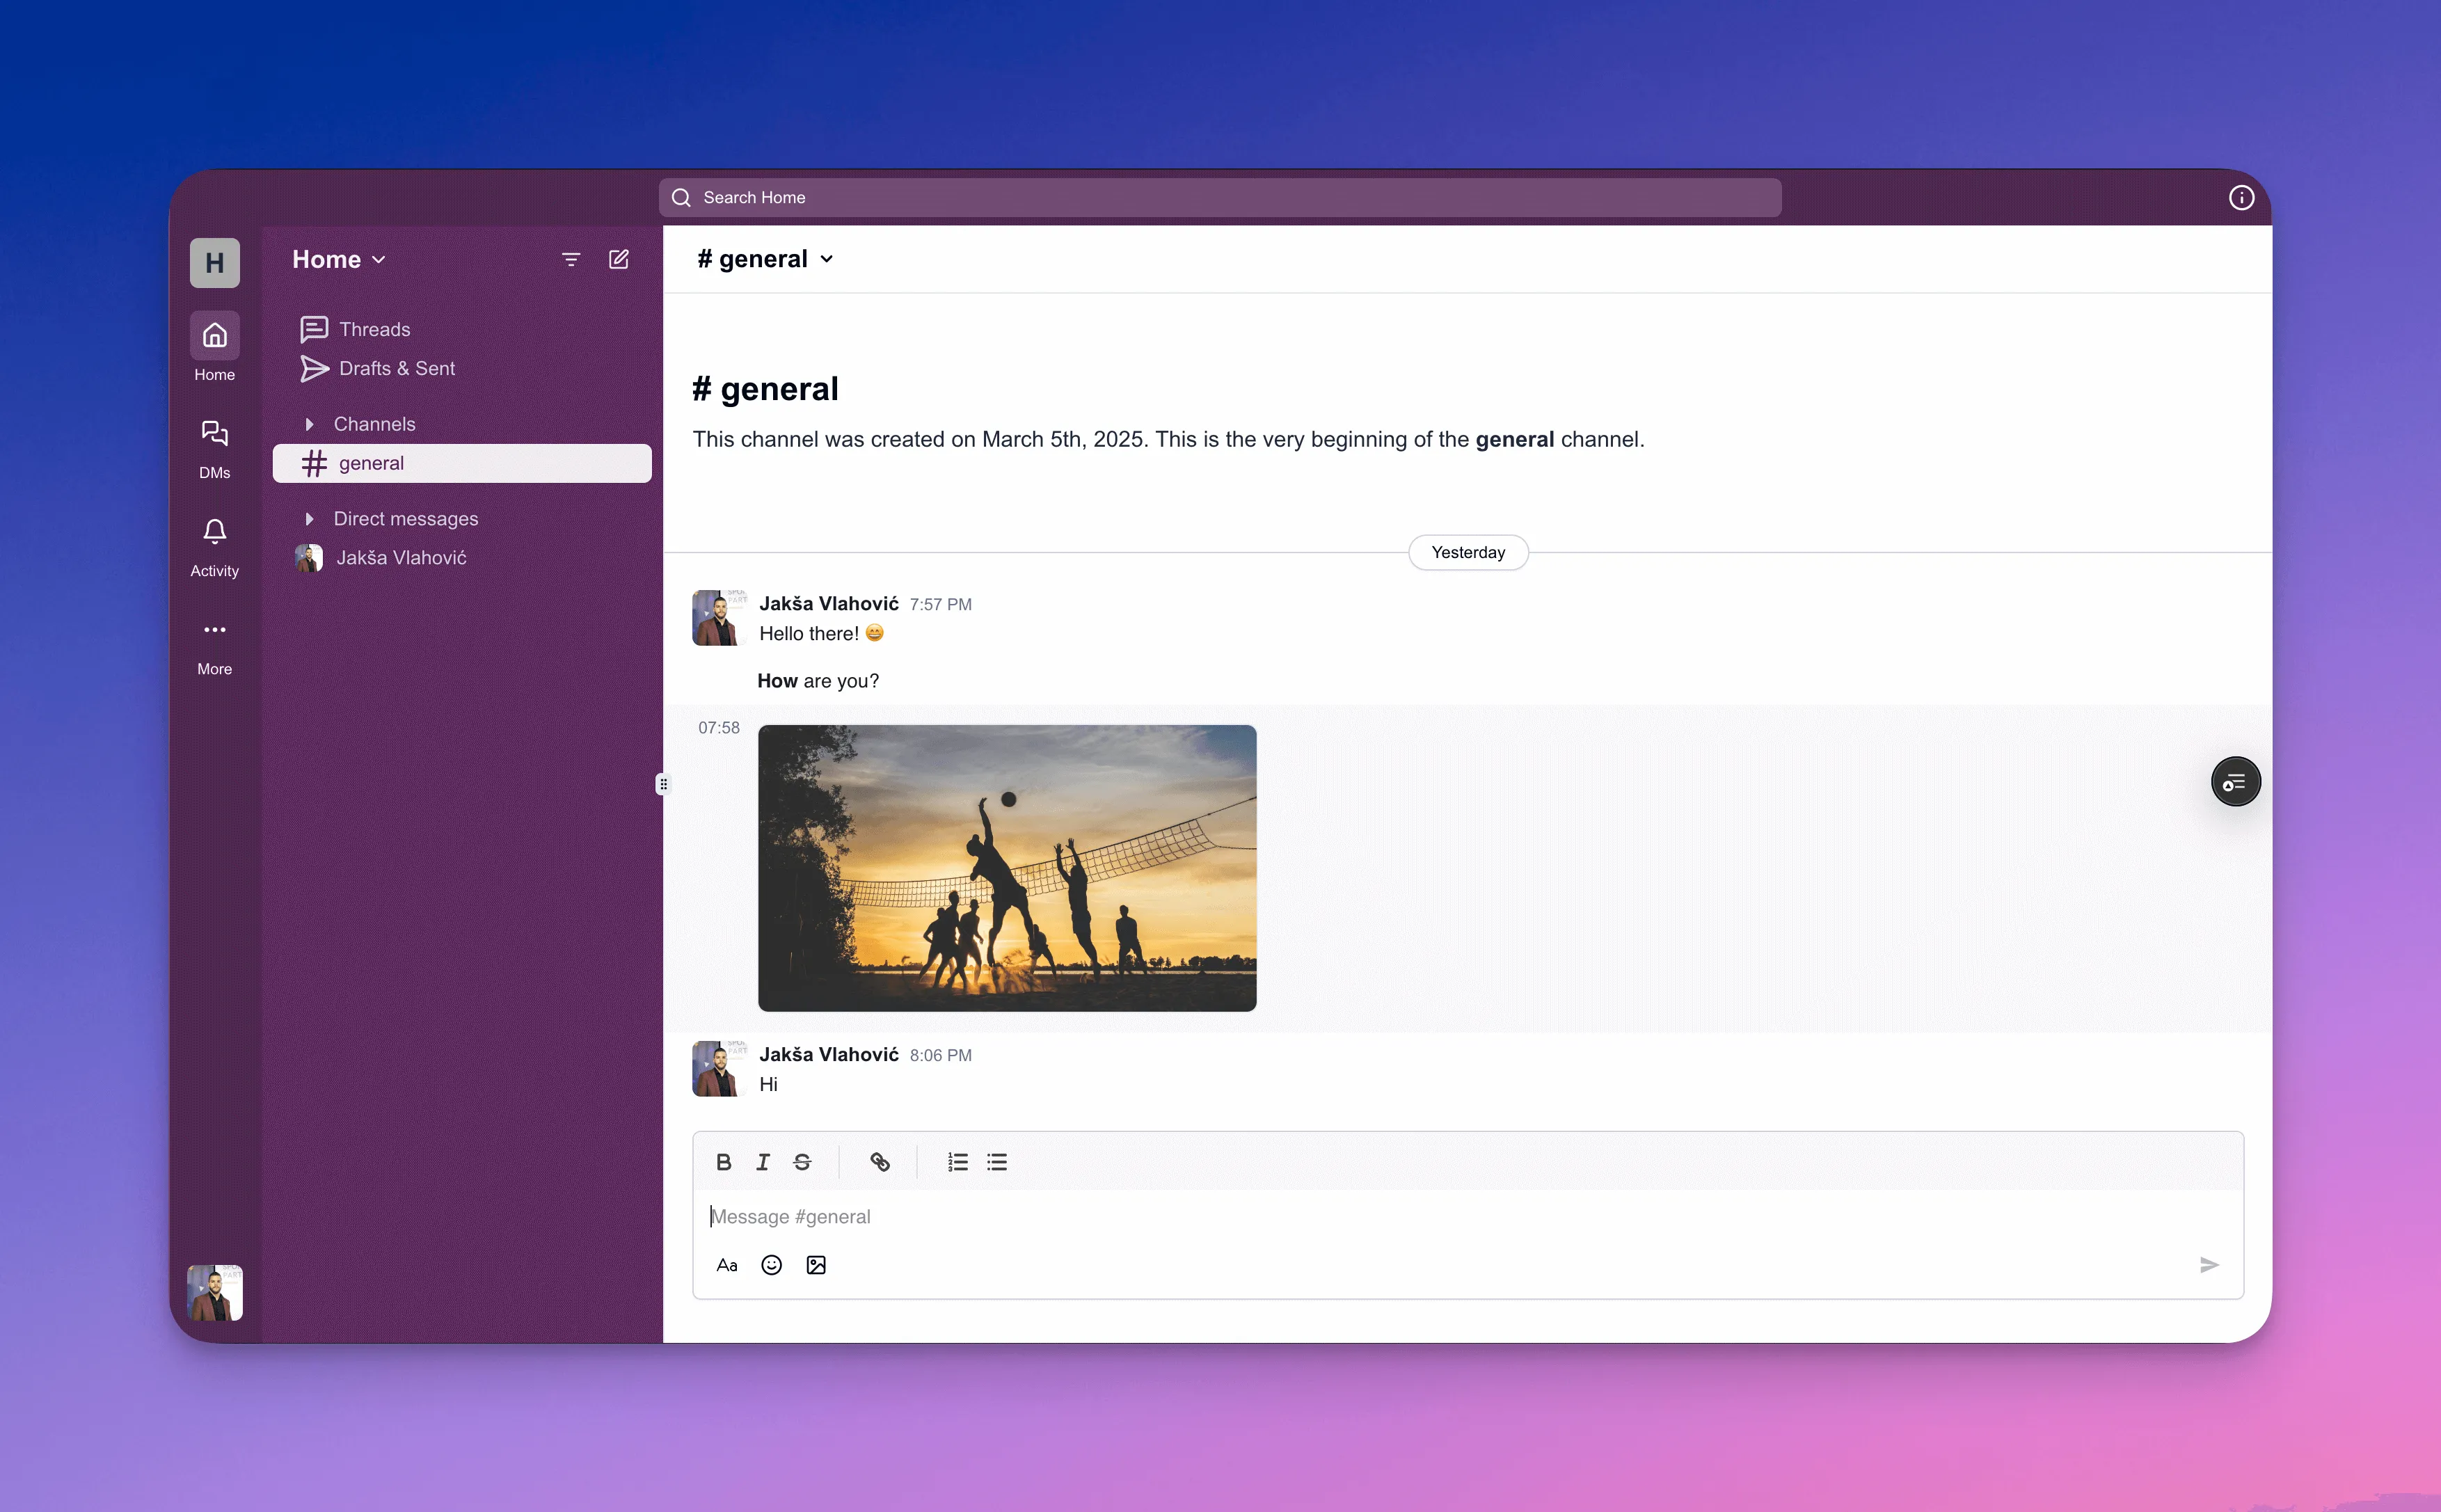Toggle bold text formatting
Screen dimensions: 2441x1512
click(x=723, y=1161)
